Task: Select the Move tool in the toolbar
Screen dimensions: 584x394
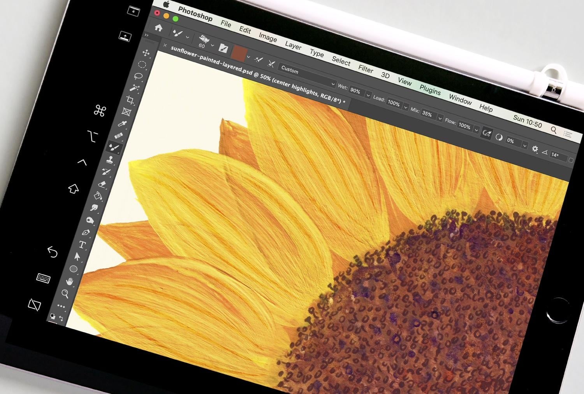Action: click(146, 53)
